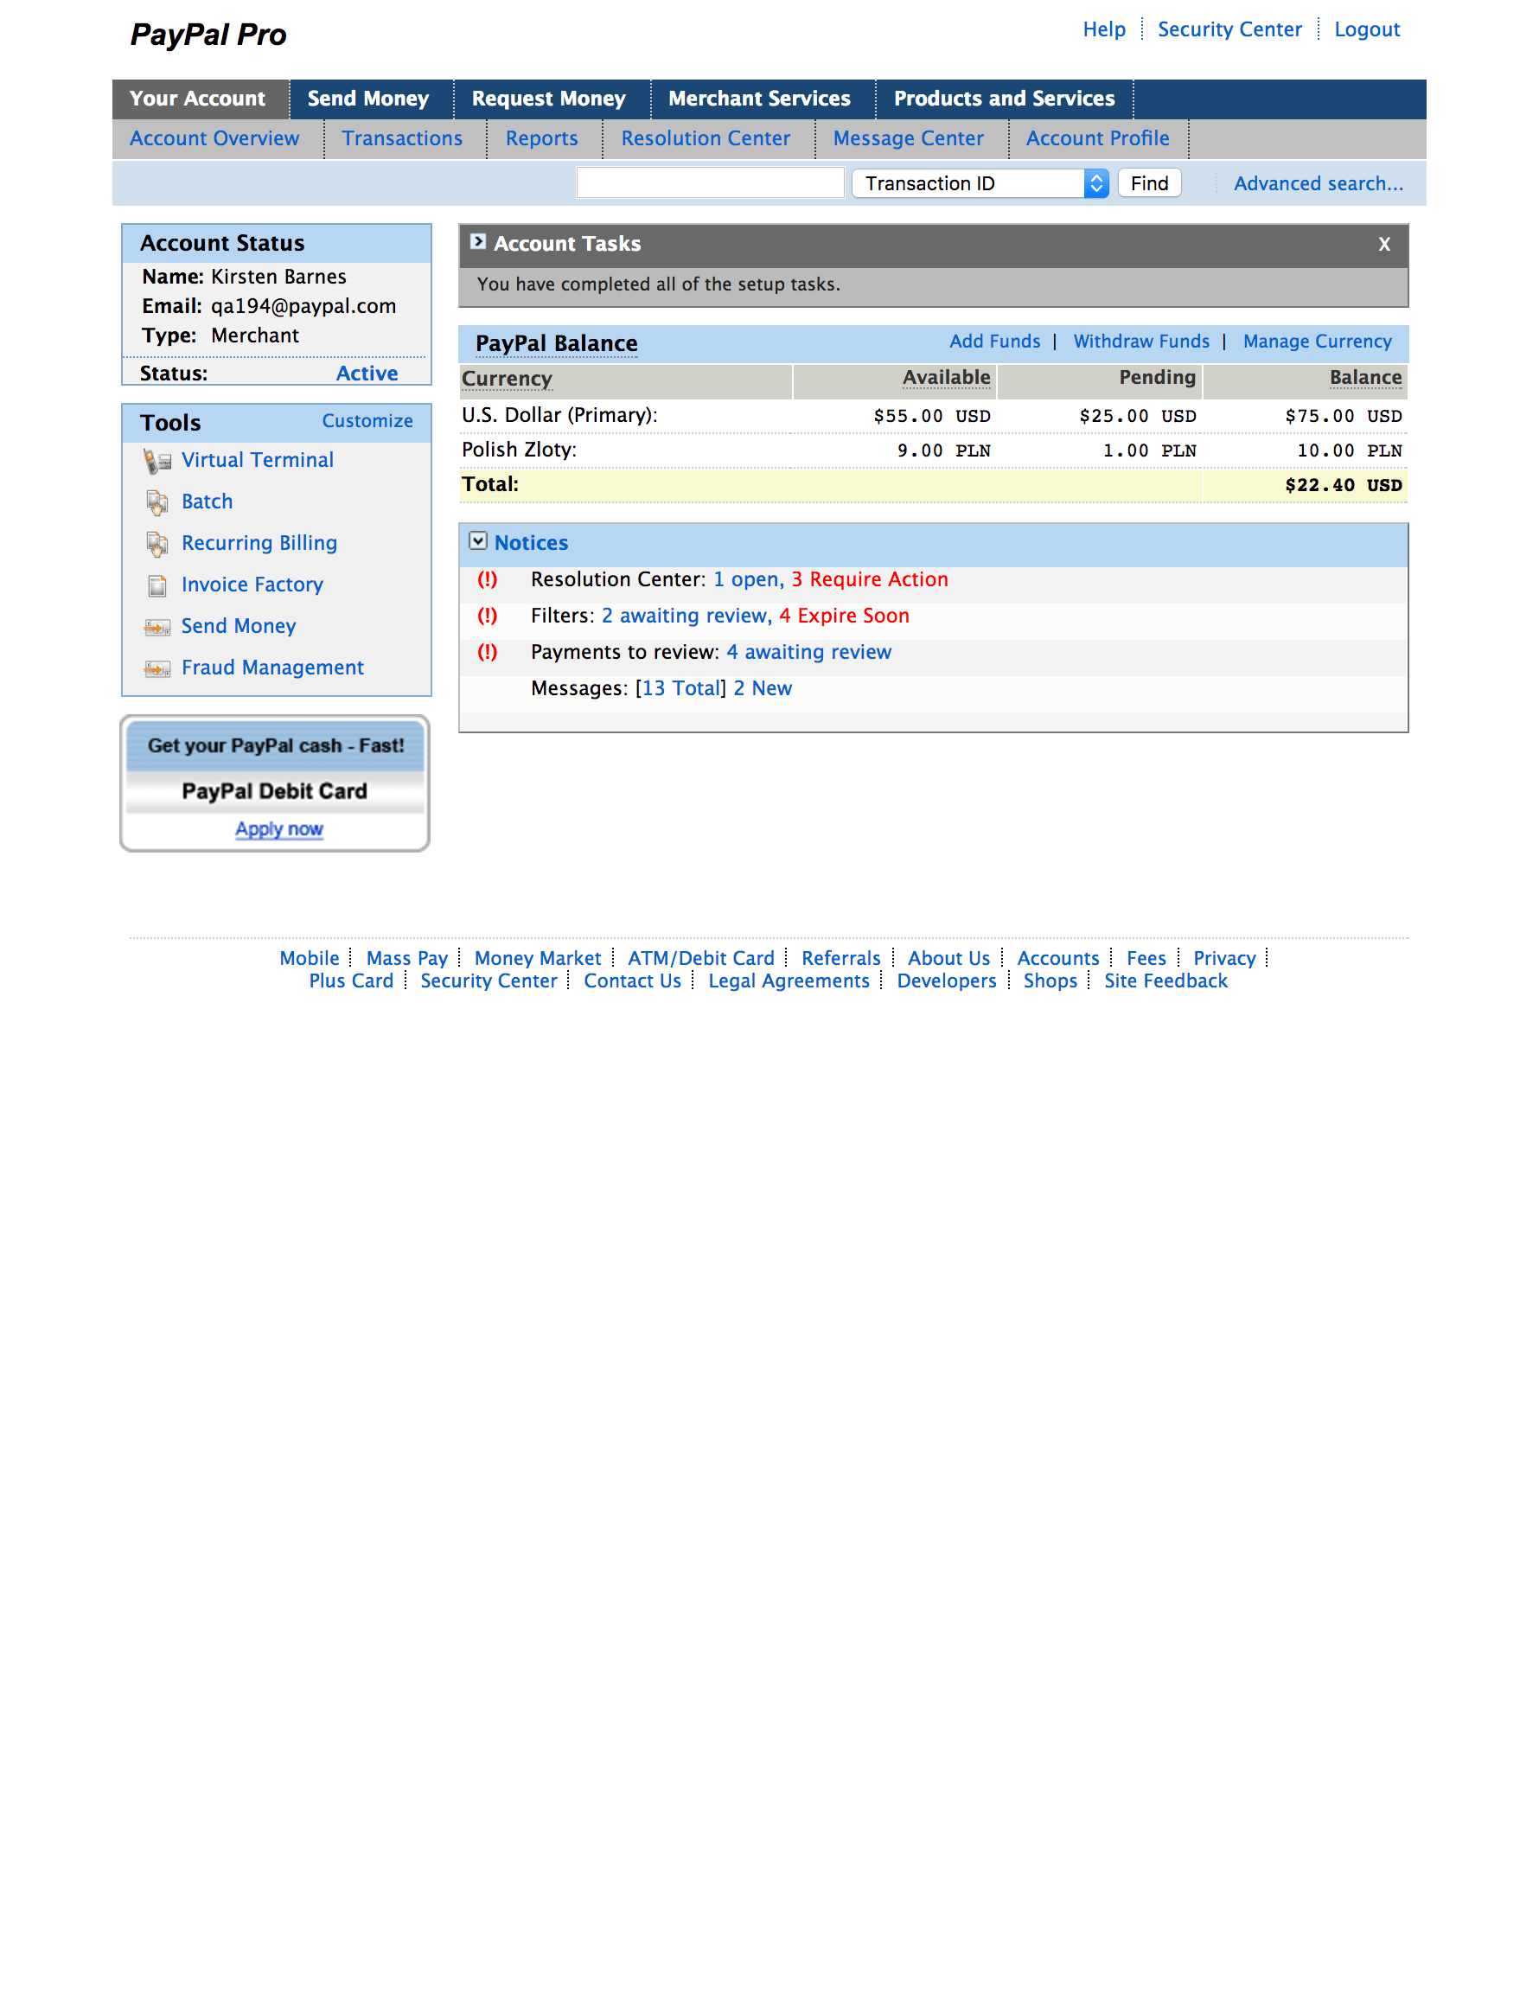The width and height of the screenshot is (1539, 2006).
Task: Switch to the Merchant Services tab
Action: (x=758, y=98)
